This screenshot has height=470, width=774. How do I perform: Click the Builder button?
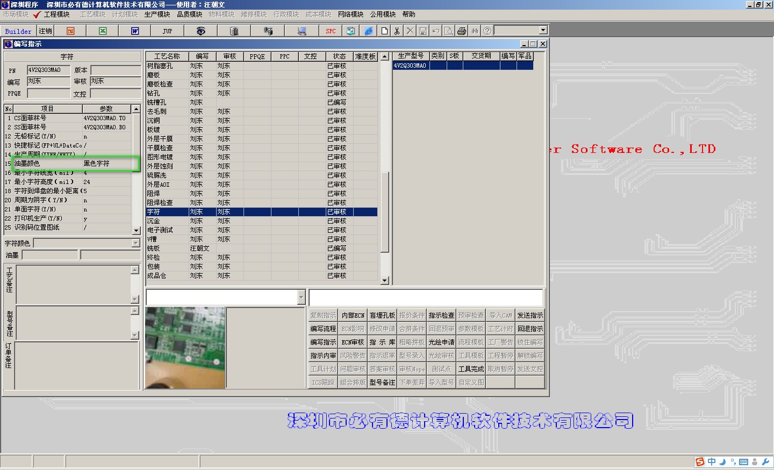[18, 31]
